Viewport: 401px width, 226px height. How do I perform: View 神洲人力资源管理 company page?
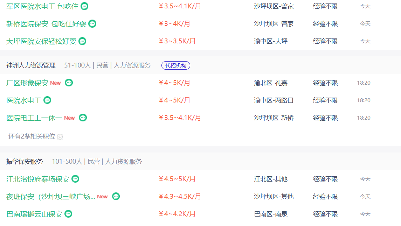[x=31, y=65]
